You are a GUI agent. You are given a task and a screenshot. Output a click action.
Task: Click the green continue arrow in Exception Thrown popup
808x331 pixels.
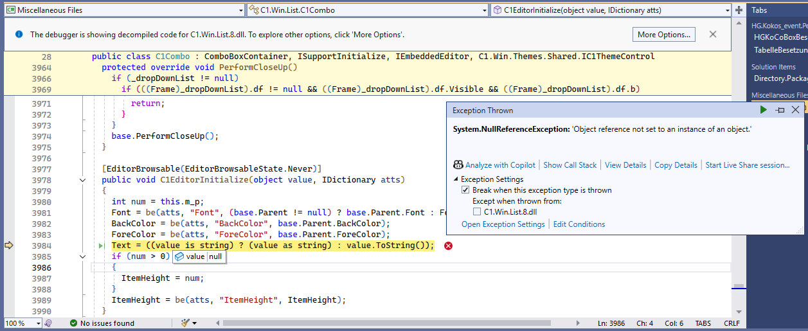(x=763, y=111)
